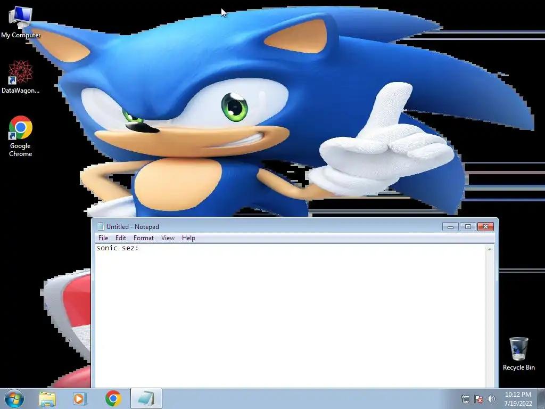The image size is (545, 409).
Task: Select the Recycle Bin desktop icon
Action: 518,354
